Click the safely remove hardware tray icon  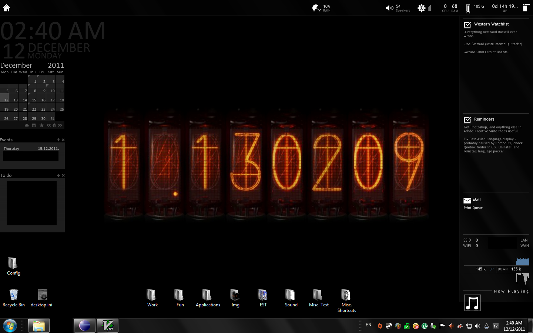(x=433, y=326)
